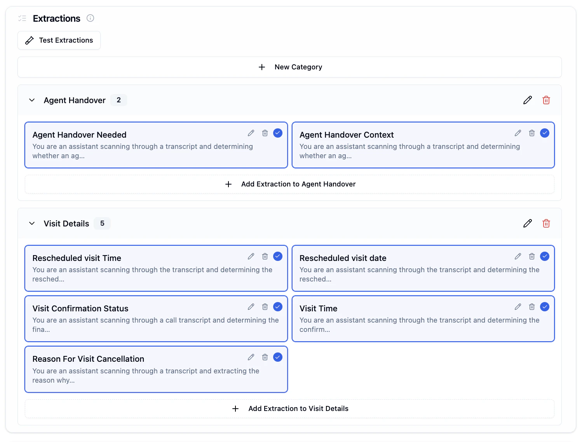Delete the Agent Handover category

546,100
